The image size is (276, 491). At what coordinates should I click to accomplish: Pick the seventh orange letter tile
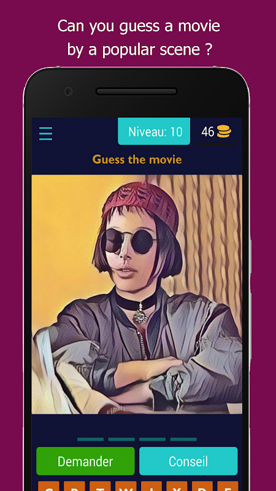click(x=202, y=486)
